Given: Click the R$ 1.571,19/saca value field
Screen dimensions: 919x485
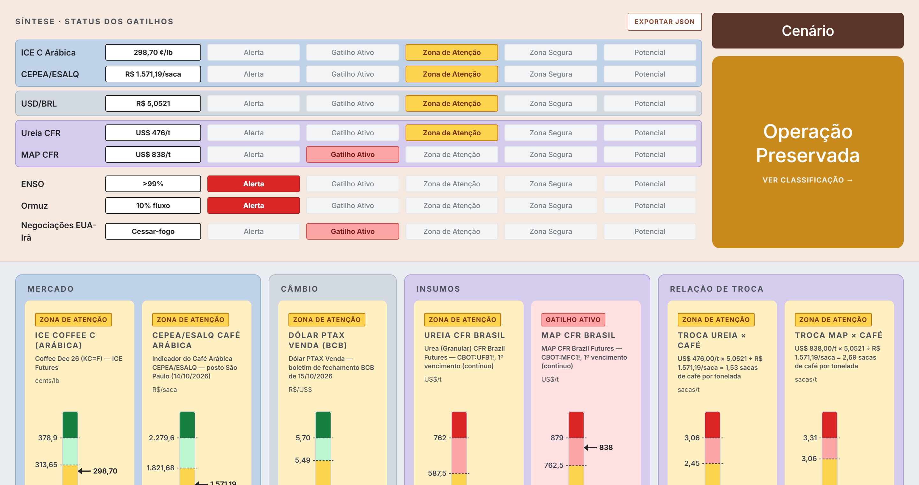Looking at the screenshot, I should pyautogui.click(x=153, y=74).
